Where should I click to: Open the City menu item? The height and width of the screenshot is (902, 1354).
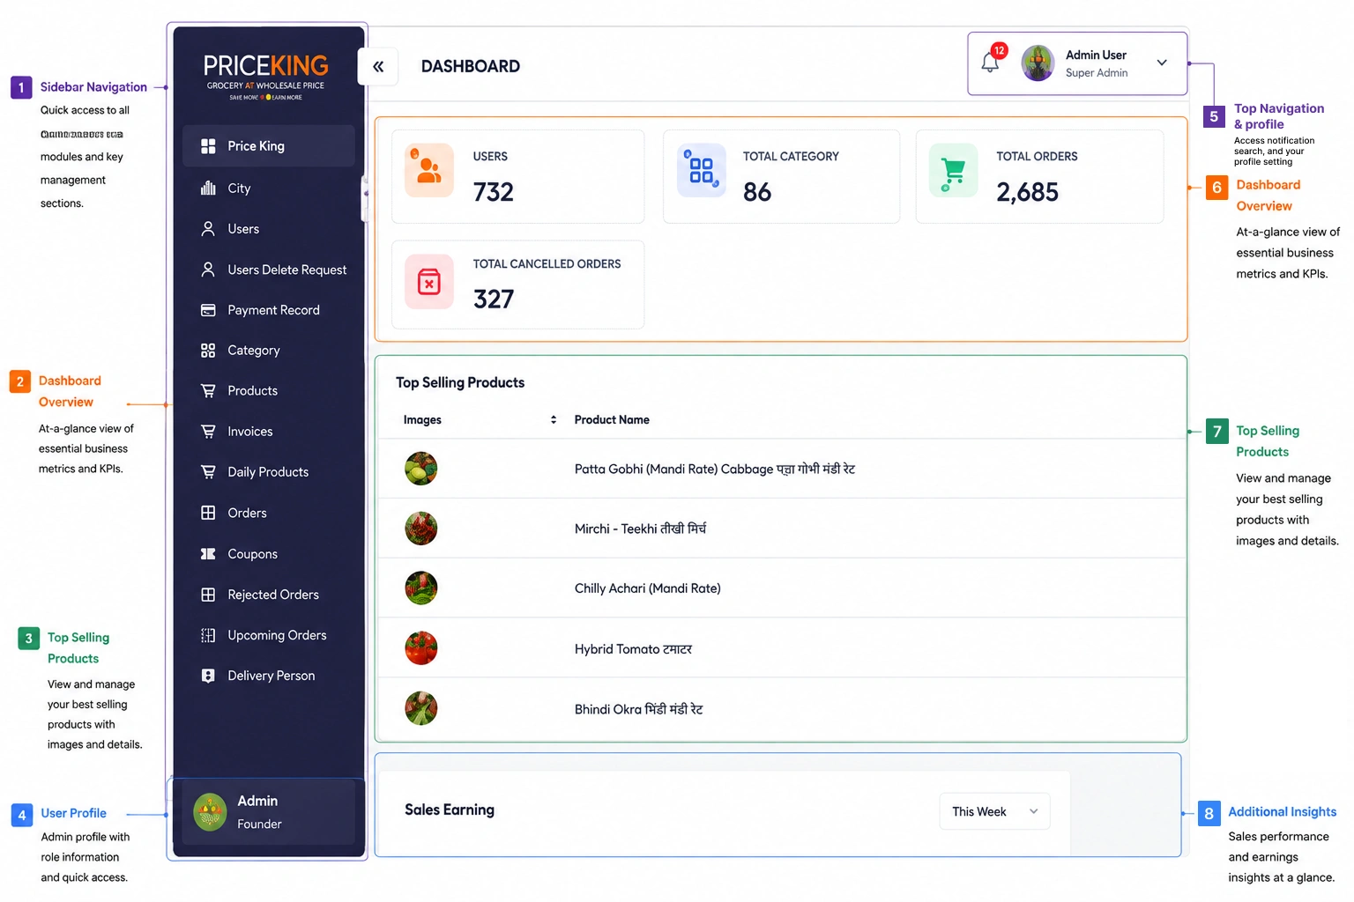tap(269, 188)
